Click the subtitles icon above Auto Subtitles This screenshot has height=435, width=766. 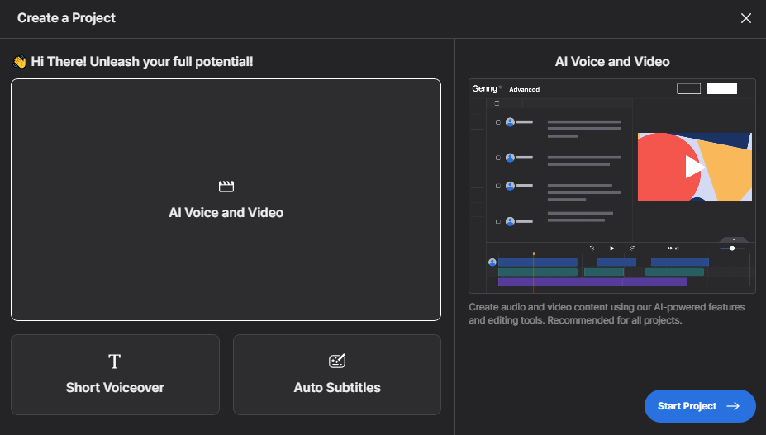point(337,362)
